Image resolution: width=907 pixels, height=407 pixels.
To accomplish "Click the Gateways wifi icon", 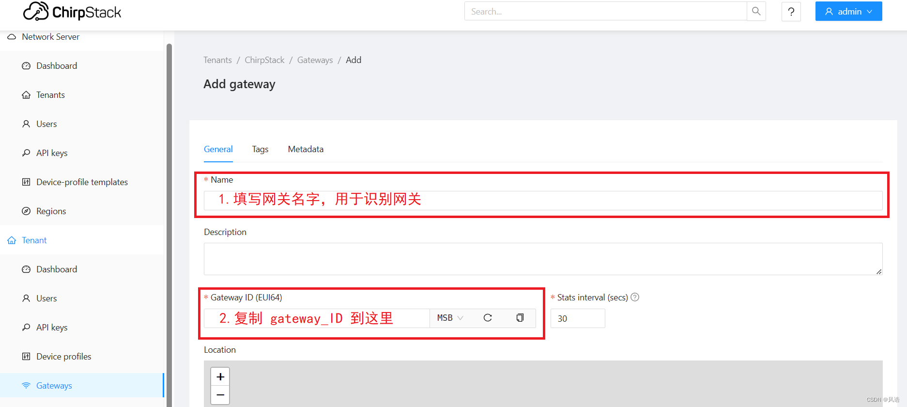I will click(26, 386).
